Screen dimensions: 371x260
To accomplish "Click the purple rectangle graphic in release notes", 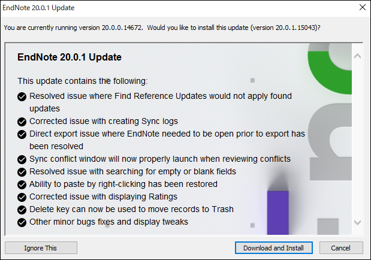I will [278, 211].
